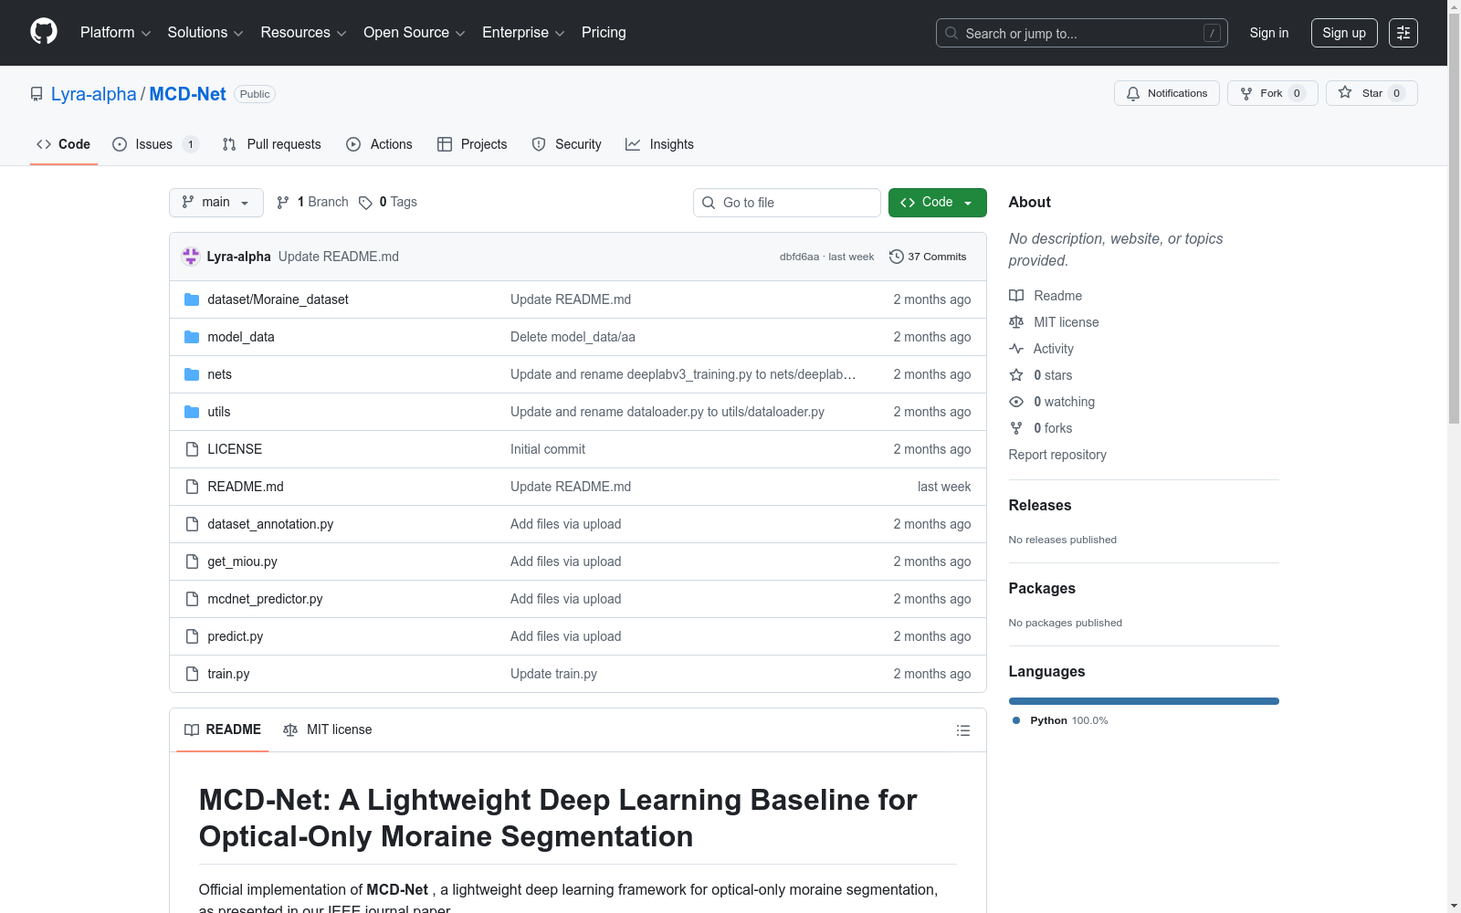Click the branch icon next to 1 Branch
This screenshot has width=1461, height=913.
click(x=283, y=203)
